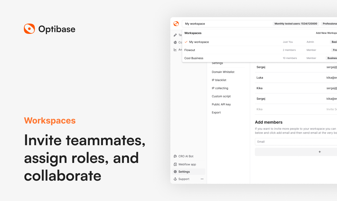Click the Optibase logo in the app header
This screenshot has width=337, height=201.
click(176, 24)
